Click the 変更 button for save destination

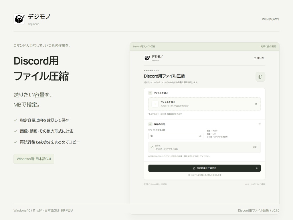click(255, 147)
